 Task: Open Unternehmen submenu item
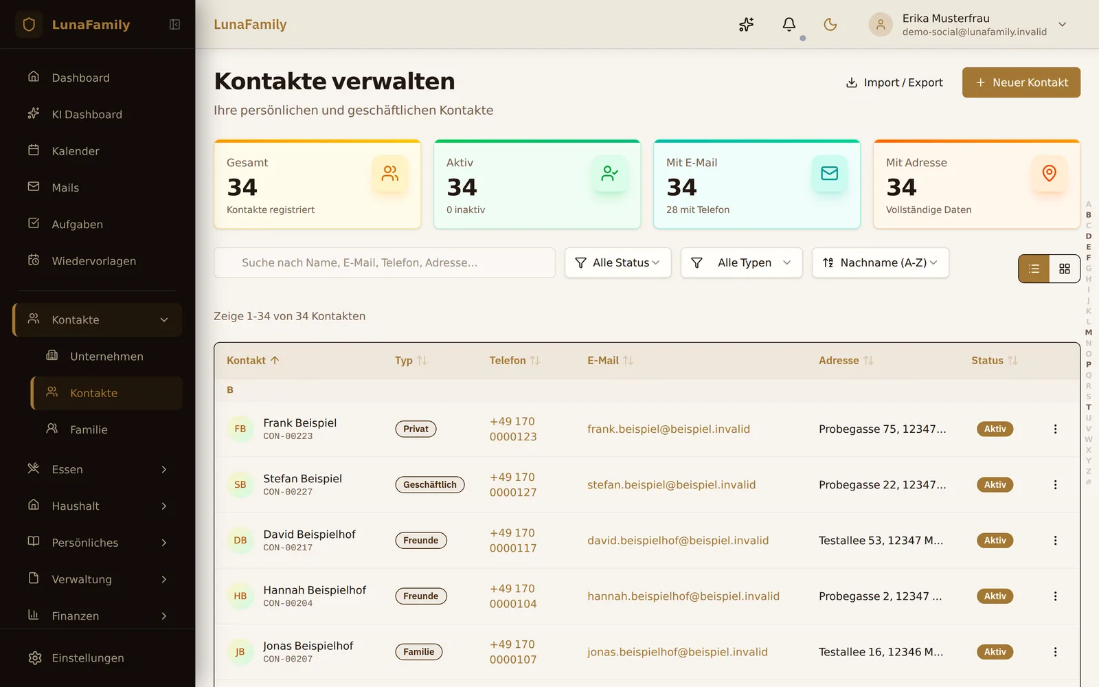[107, 357]
